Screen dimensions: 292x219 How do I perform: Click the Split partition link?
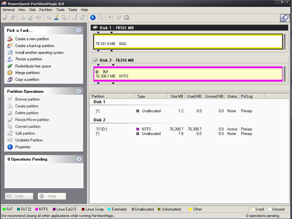(25, 133)
